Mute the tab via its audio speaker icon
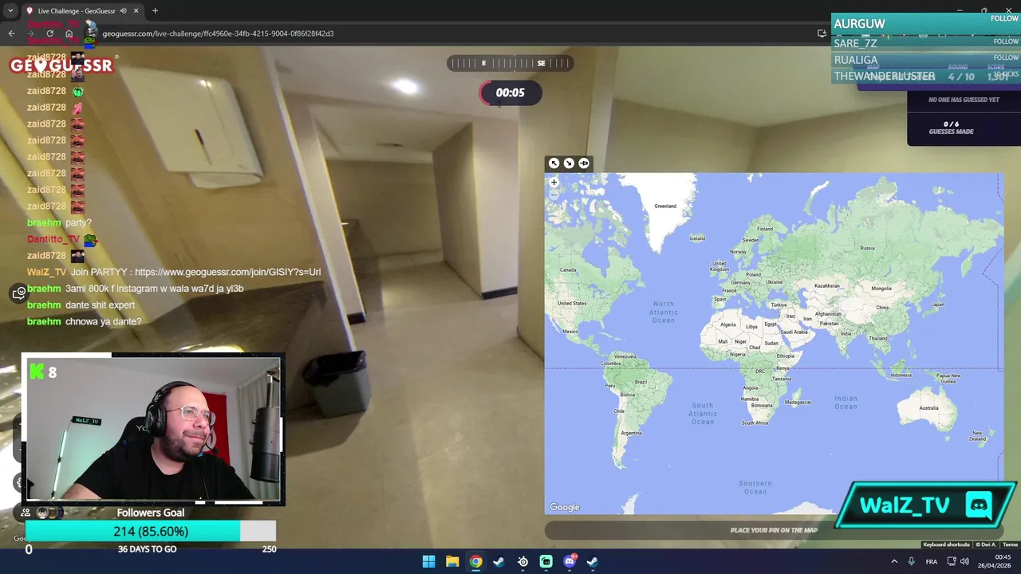The height and width of the screenshot is (574, 1021). pyautogui.click(x=123, y=11)
